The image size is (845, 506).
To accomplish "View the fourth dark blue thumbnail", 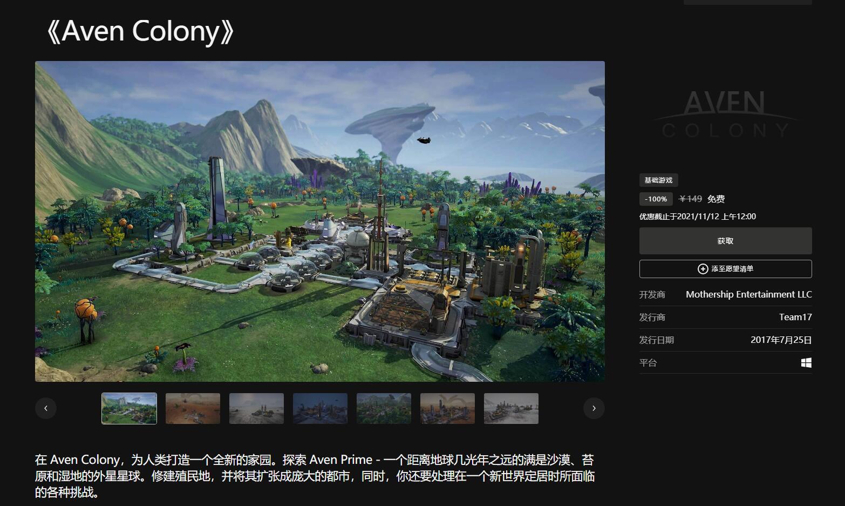I will coord(320,408).
